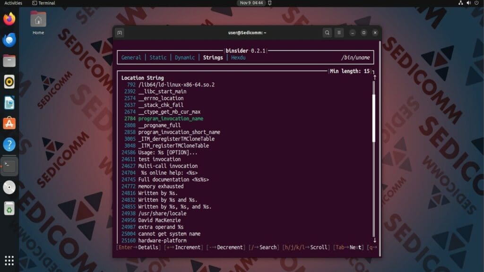Open Ubuntu Software from the dock
Viewport: 484px width, 272px height.
coord(9,124)
